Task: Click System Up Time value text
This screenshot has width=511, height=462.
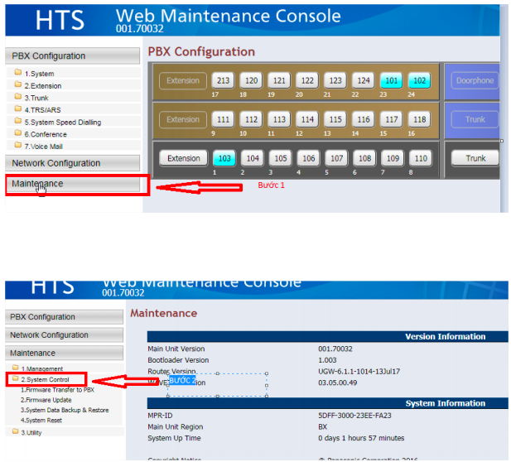Action: click(x=361, y=438)
